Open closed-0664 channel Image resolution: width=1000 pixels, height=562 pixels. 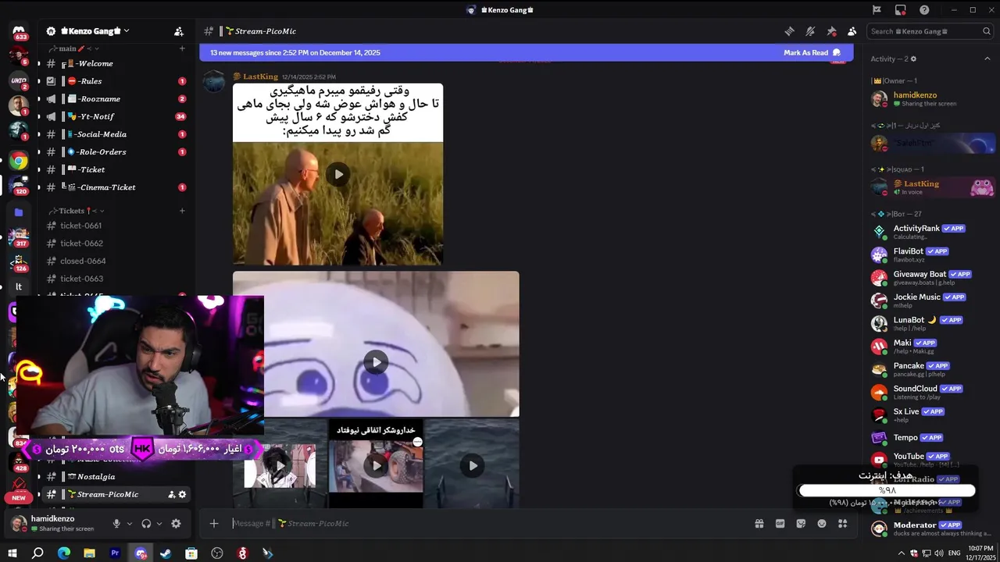tap(115, 261)
